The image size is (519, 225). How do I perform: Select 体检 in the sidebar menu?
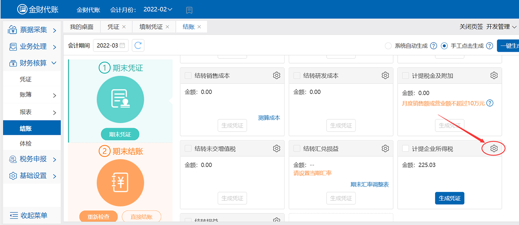pos(26,144)
